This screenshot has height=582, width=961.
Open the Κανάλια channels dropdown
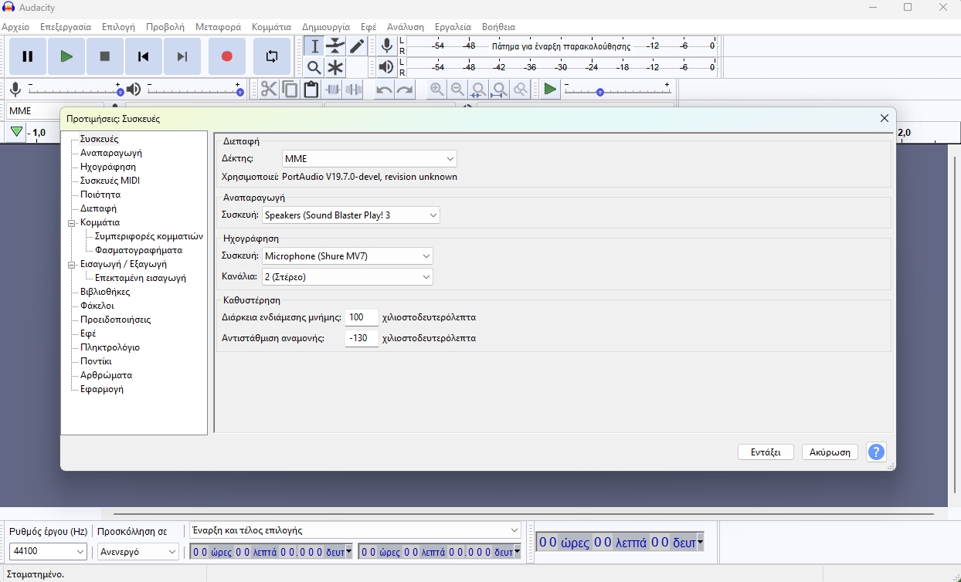[x=347, y=276]
